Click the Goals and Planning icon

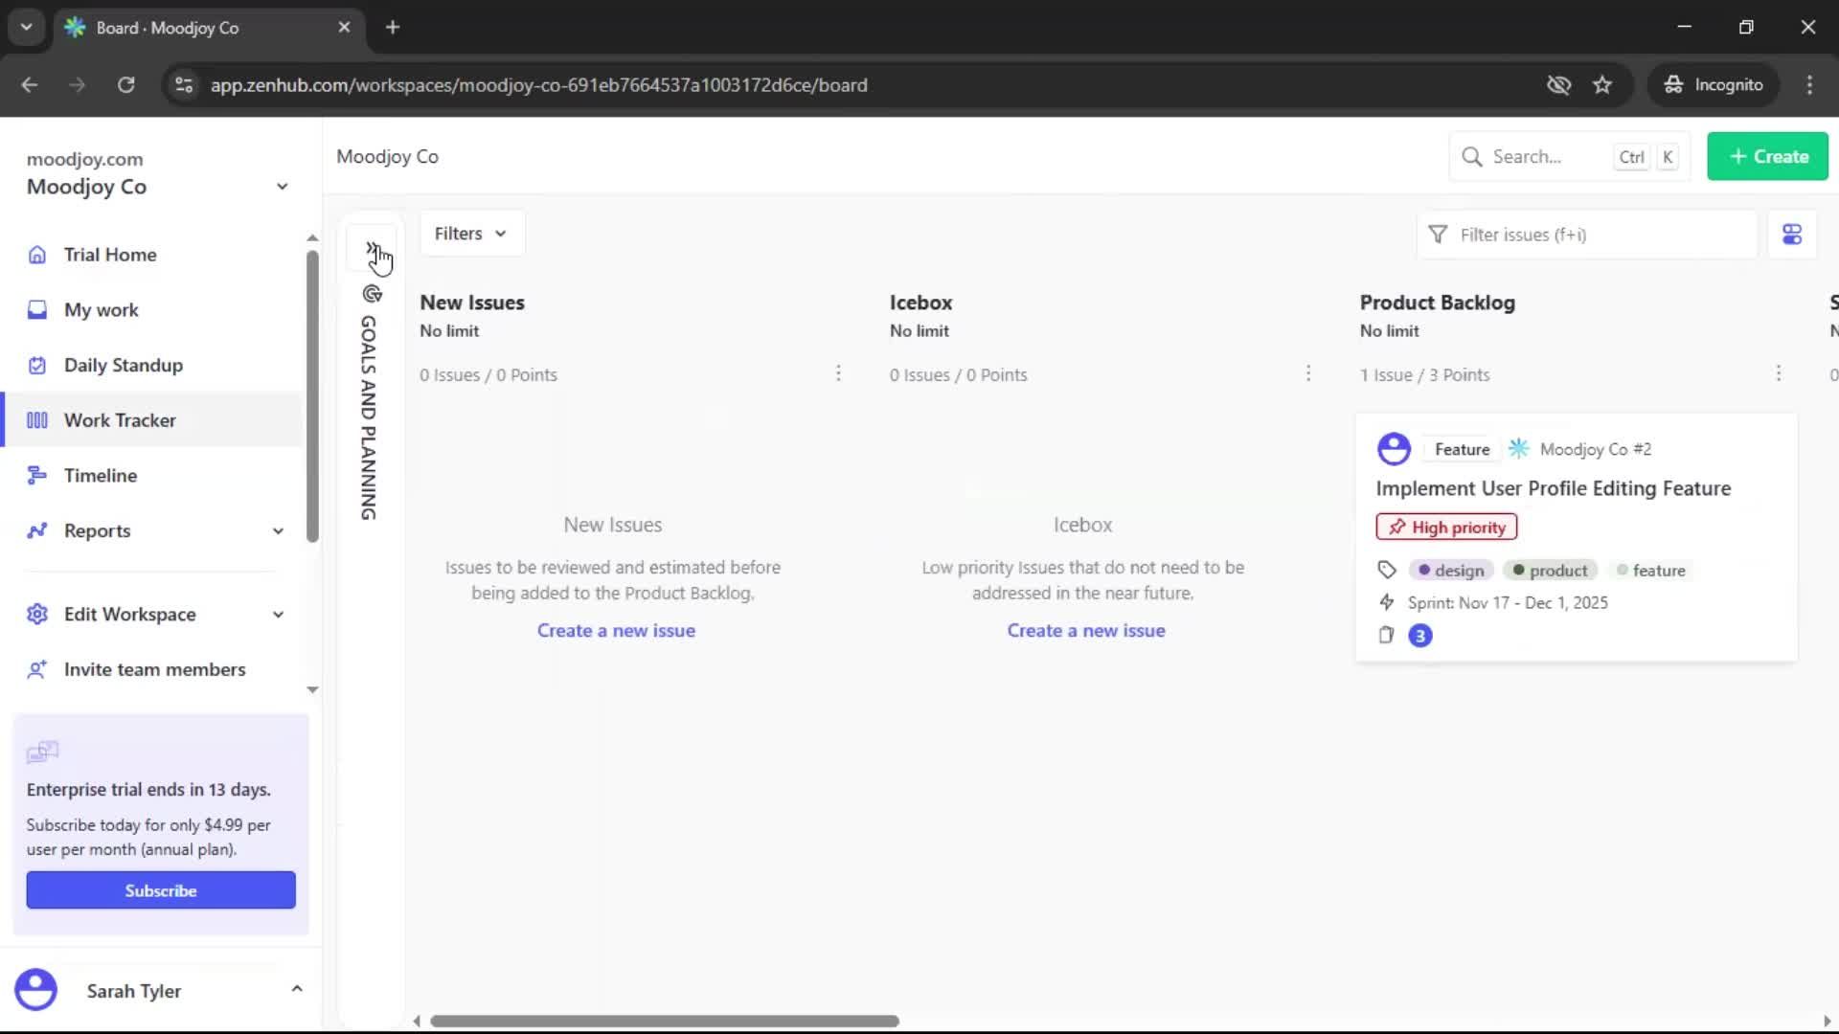point(372,294)
